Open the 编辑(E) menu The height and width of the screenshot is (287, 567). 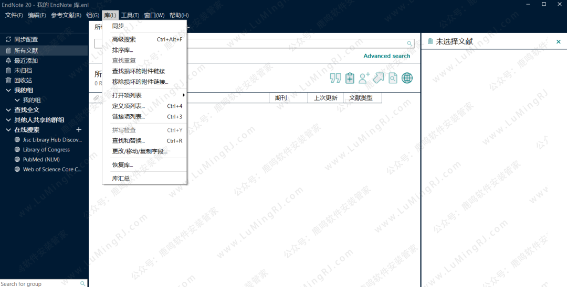[x=37, y=15]
